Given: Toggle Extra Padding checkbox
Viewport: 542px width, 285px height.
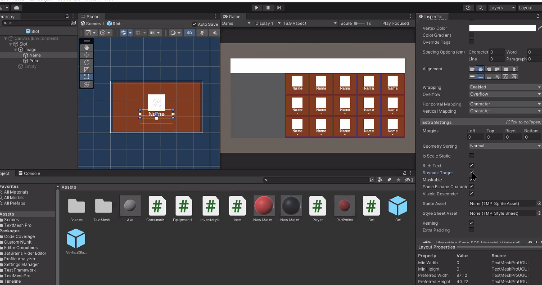Looking at the screenshot, I should point(471,230).
